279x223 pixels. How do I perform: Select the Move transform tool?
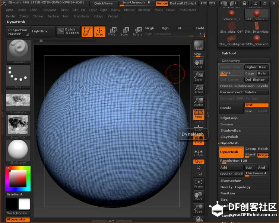(112, 32)
